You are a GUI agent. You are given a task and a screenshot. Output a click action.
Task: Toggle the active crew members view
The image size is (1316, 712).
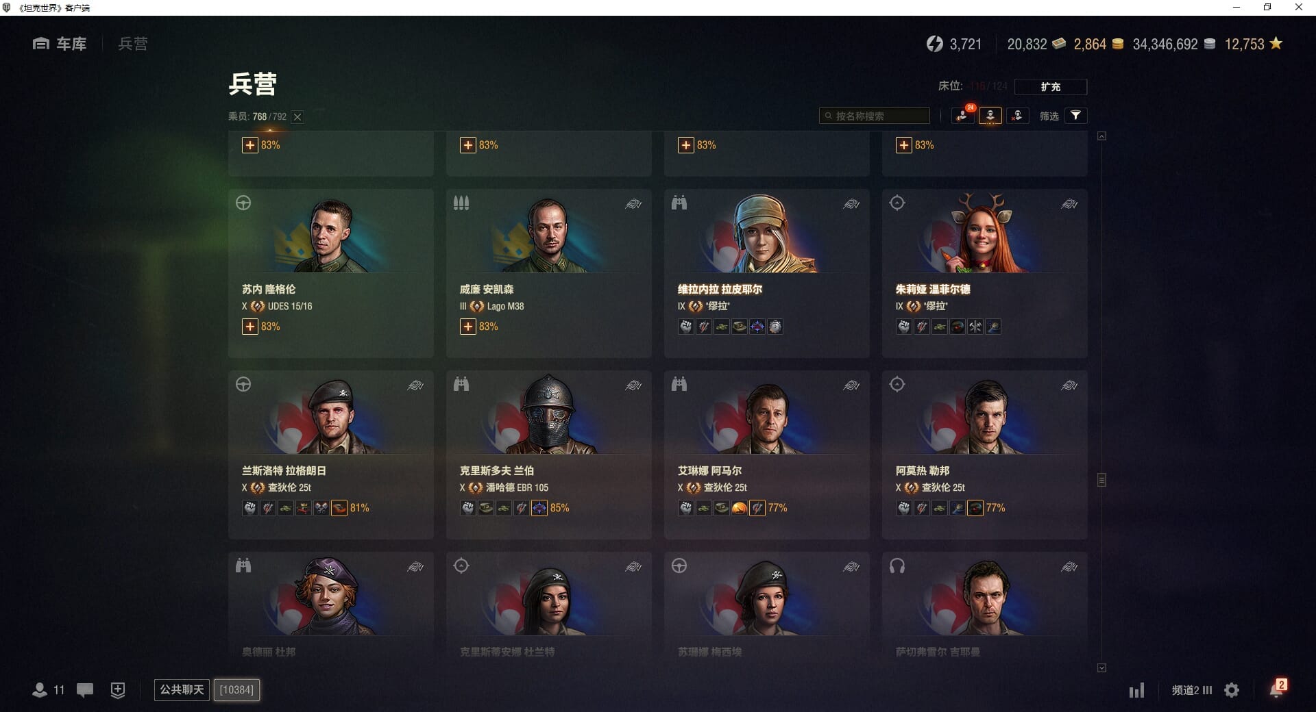(x=990, y=116)
